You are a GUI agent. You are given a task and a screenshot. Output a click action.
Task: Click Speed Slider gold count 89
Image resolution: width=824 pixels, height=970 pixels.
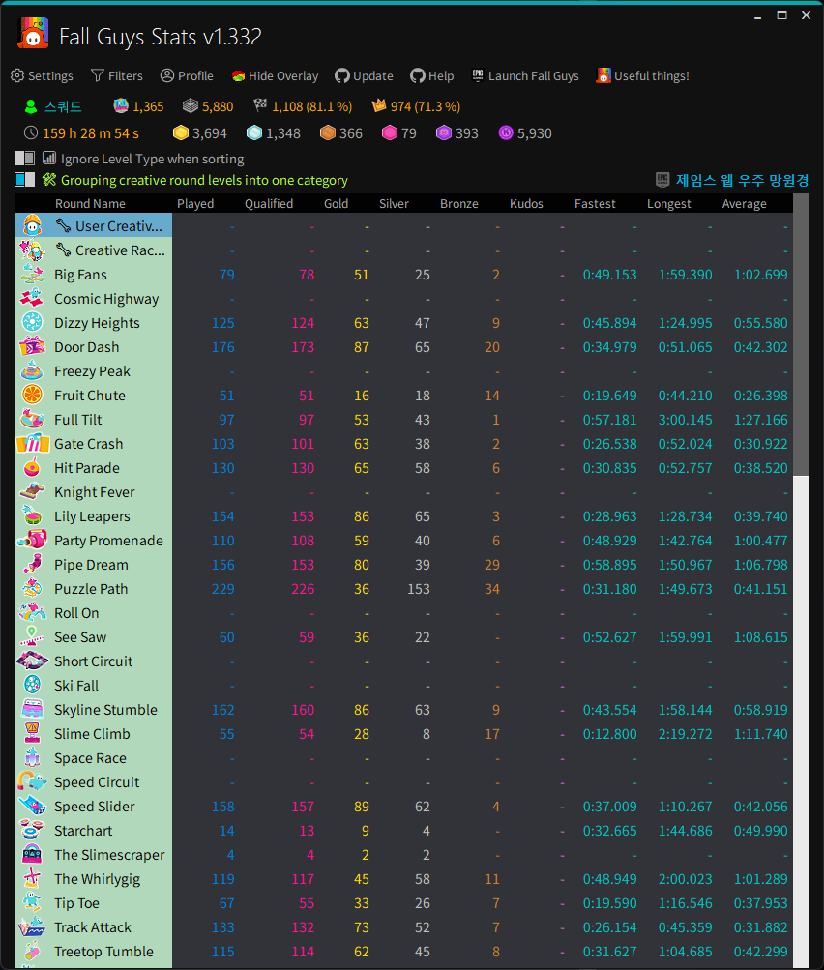click(362, 807)
